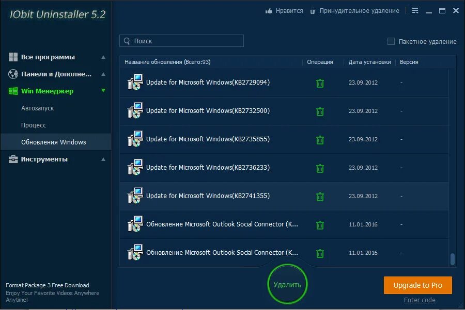Click the grid icon for Все программы

click(13, 57)
